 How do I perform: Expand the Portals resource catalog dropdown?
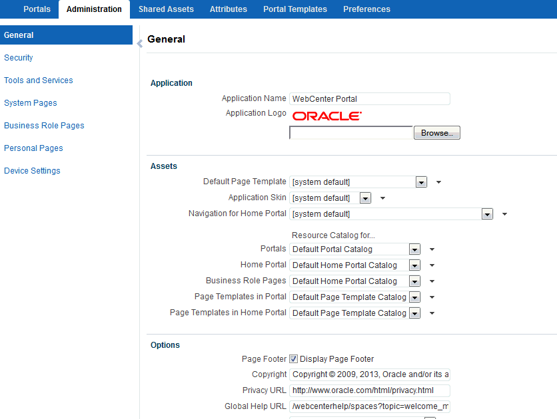point(414,249)
